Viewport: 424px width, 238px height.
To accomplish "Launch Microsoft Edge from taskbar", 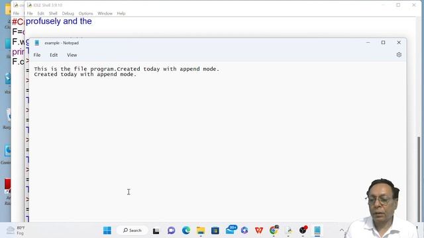I will (x=186, y=231).
